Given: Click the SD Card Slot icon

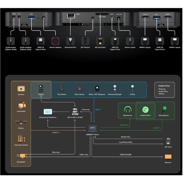Looking at the screenshot, I should 100,41.
